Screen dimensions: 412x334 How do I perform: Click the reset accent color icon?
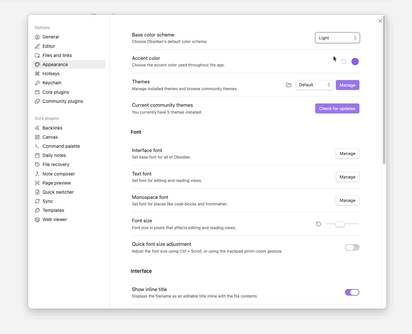pyautogui.click(x=344, y=62)
